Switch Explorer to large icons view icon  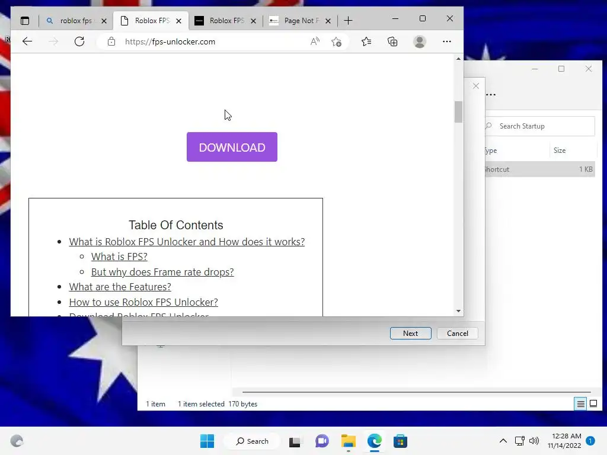click(593, 404)
